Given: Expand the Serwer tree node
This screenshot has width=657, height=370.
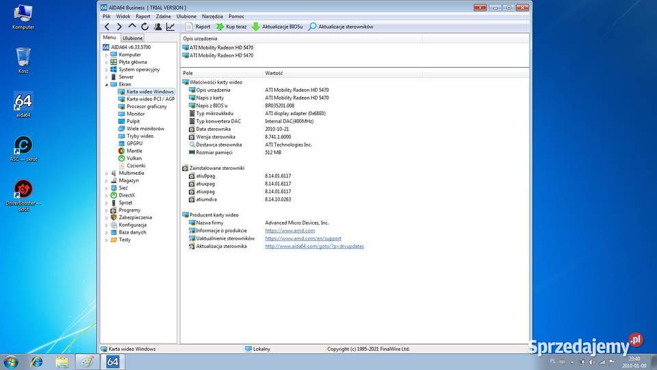Looking at the screenshot, I should pos(107,77).
